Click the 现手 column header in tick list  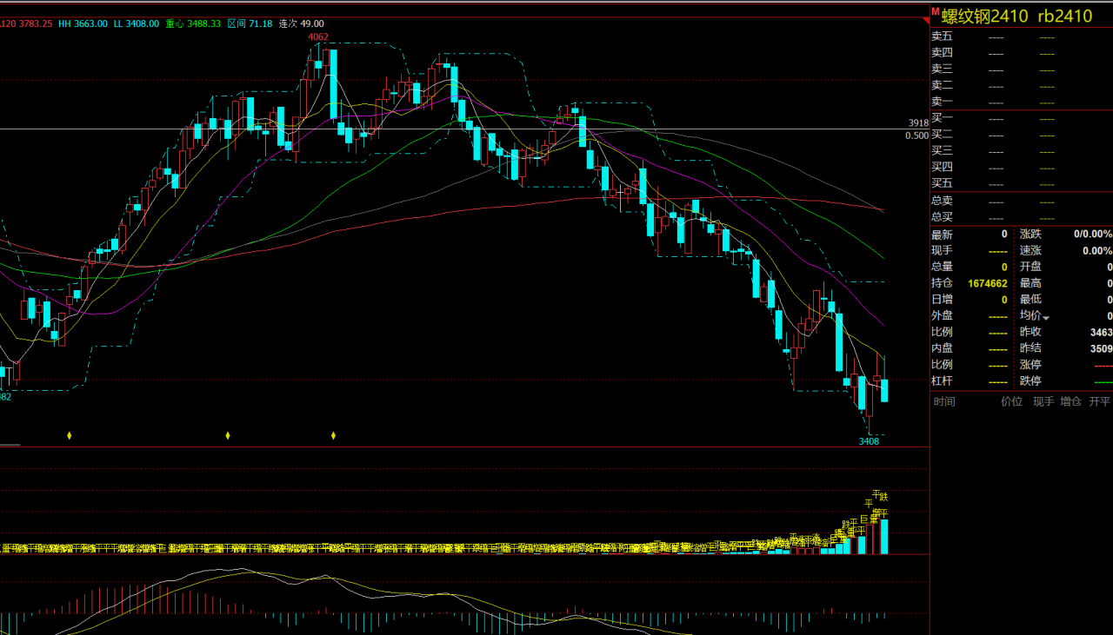tap(1043, 401)
